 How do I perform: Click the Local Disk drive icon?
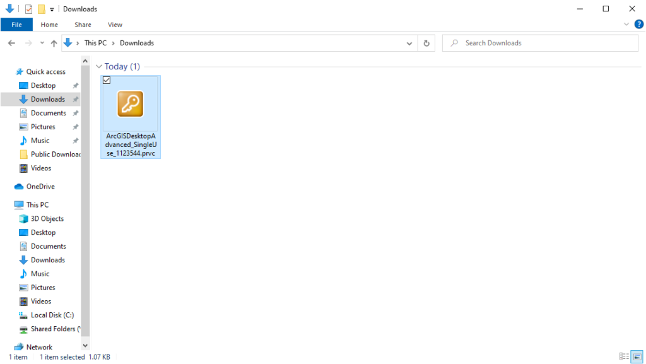coord(23,315)
